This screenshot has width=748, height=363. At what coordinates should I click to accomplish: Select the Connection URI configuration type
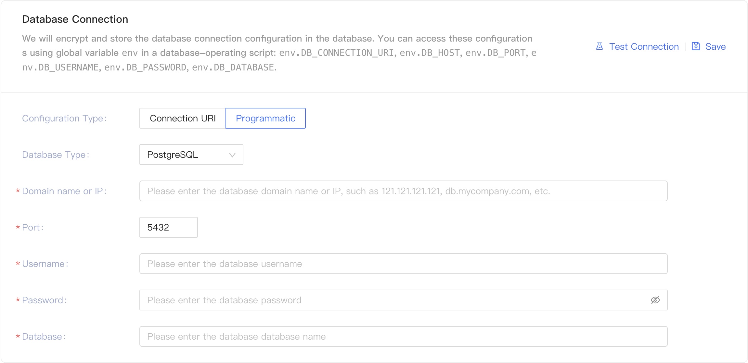pyautogui.click(x=183, y=118)
